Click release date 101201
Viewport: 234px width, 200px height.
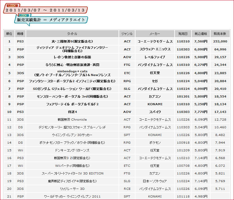pyautogui.click(x=183, y=97)
